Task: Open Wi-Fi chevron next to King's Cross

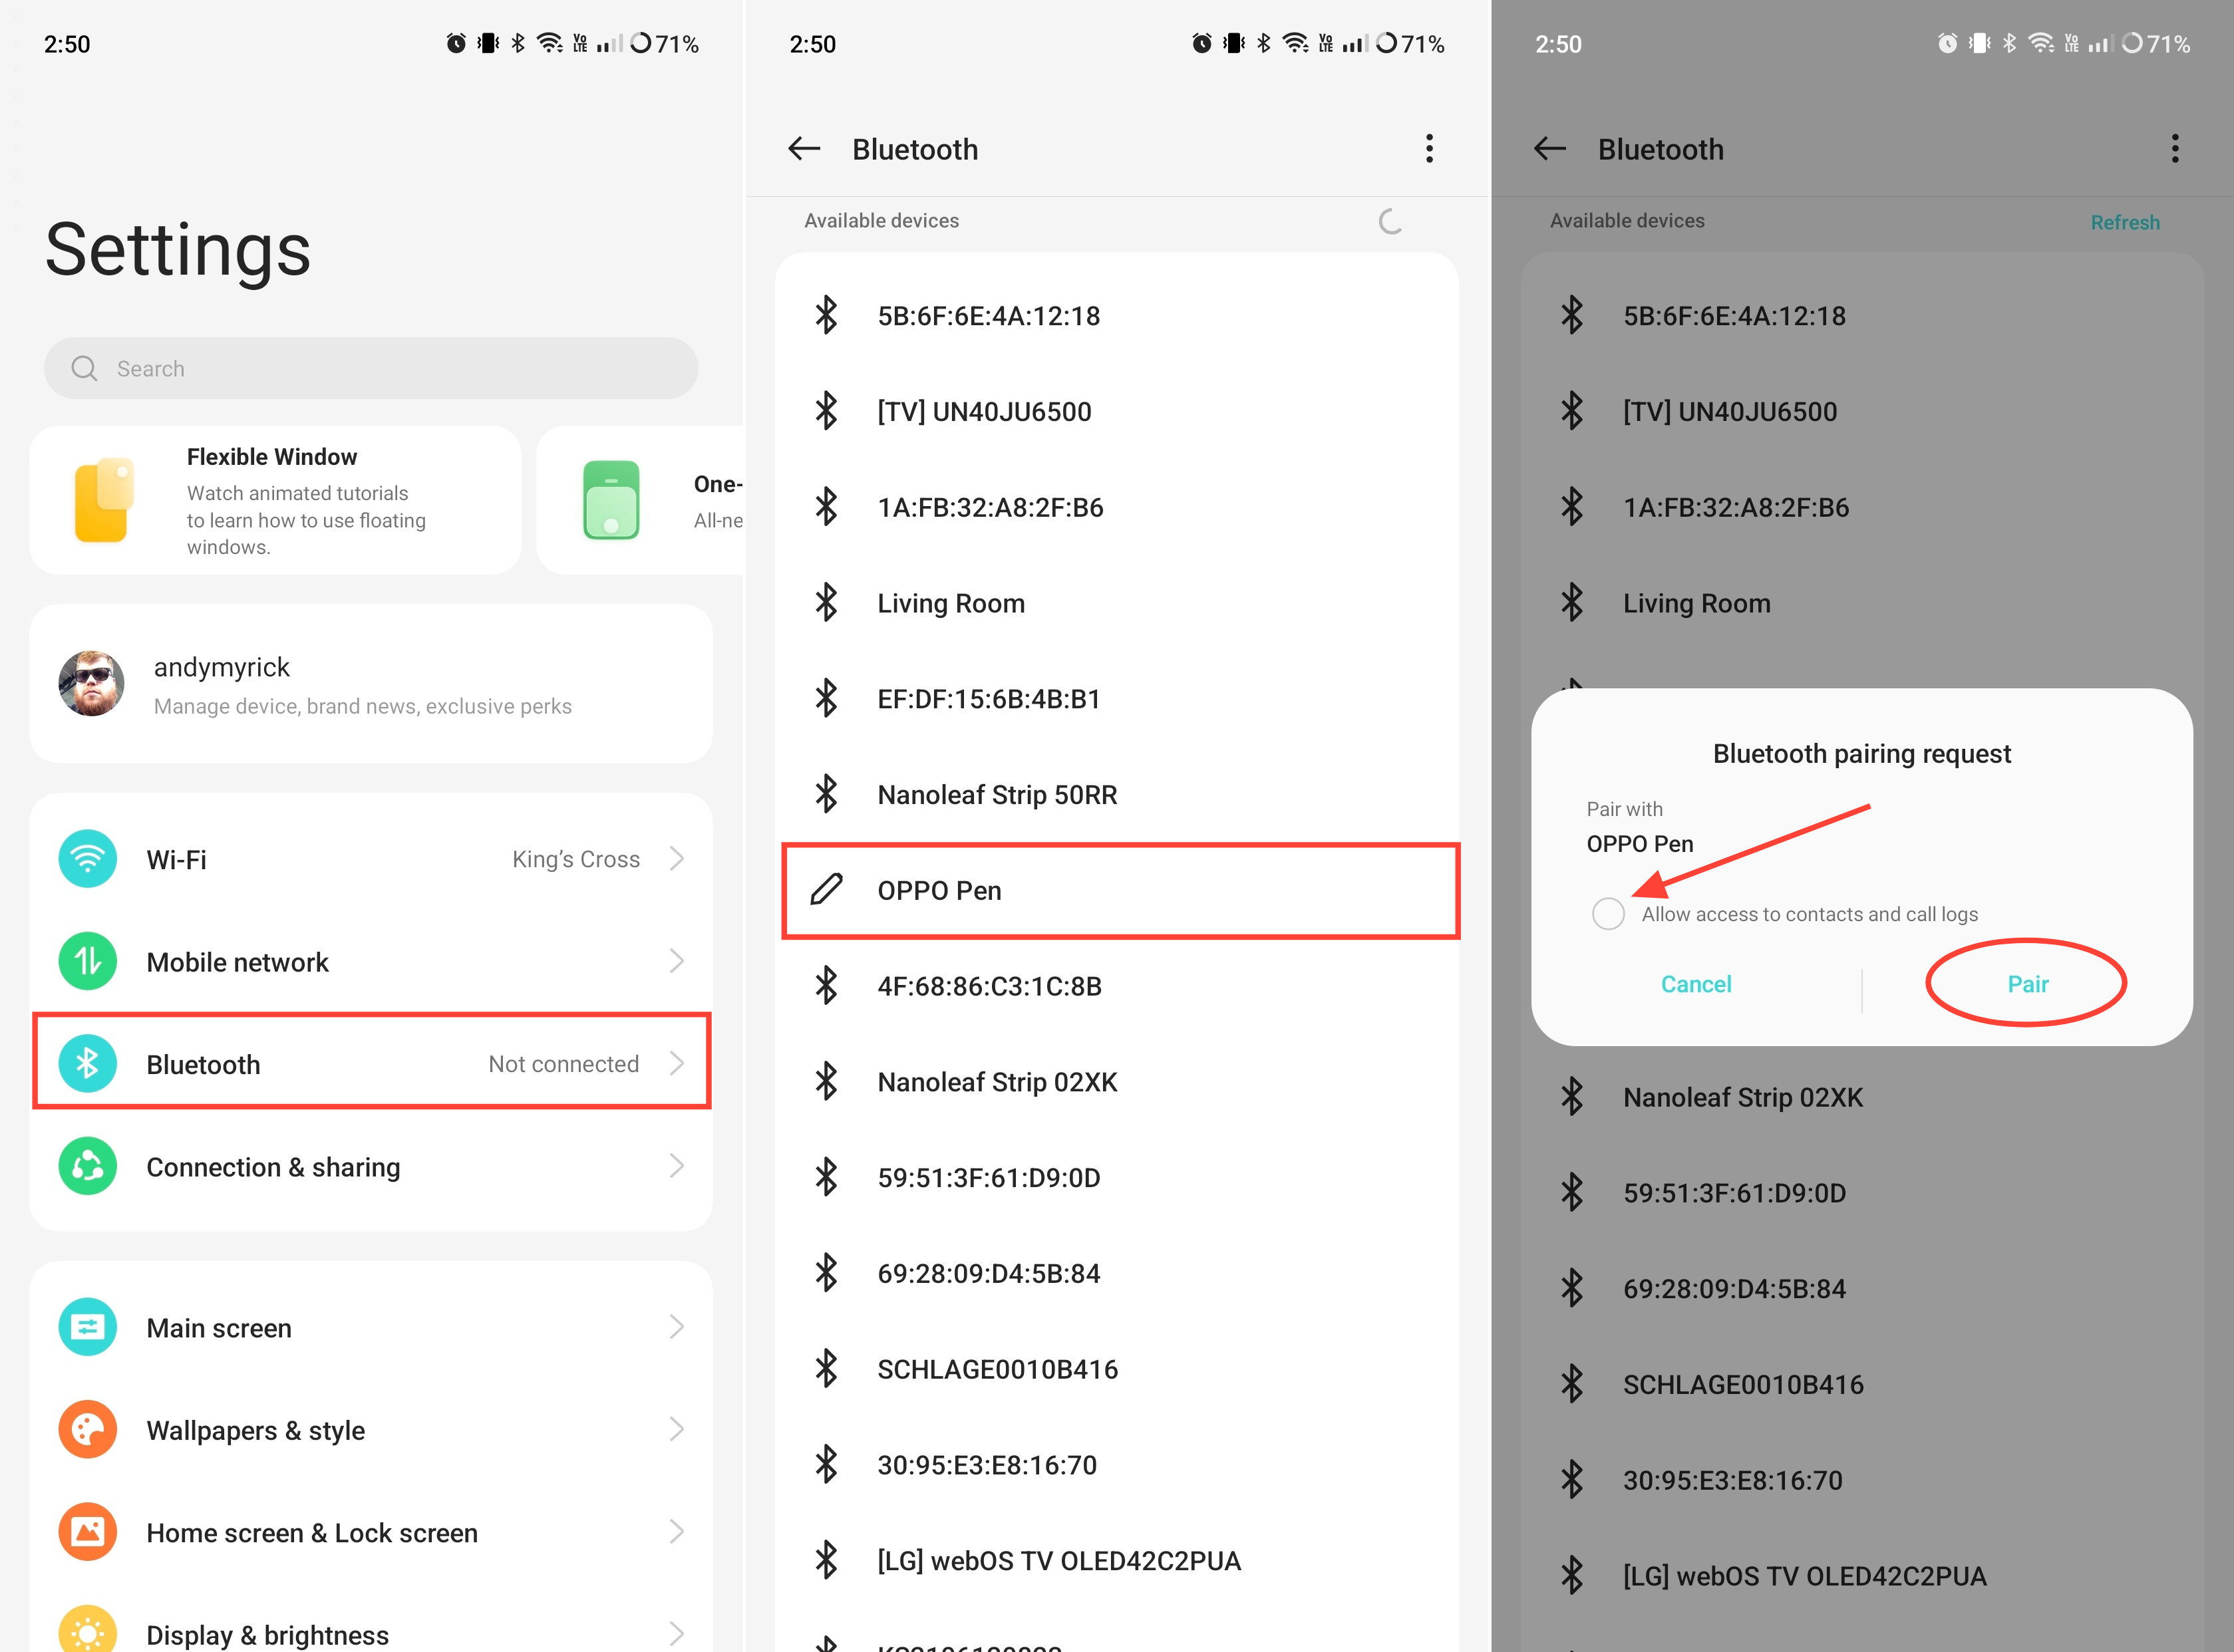Action: [x=677, y=859]
